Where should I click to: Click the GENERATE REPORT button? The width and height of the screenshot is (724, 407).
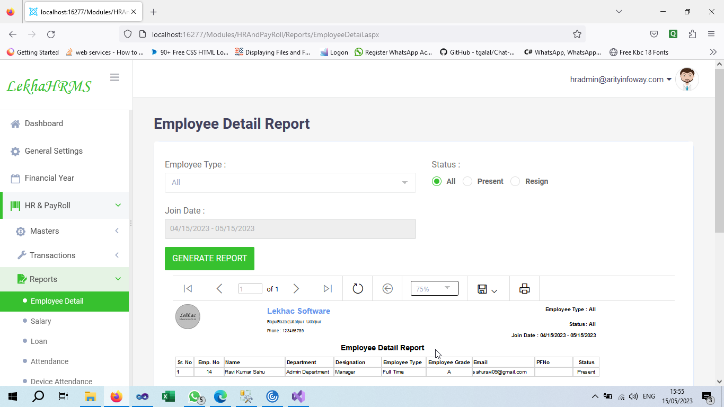pyautogui.click(x=209, y=259)
